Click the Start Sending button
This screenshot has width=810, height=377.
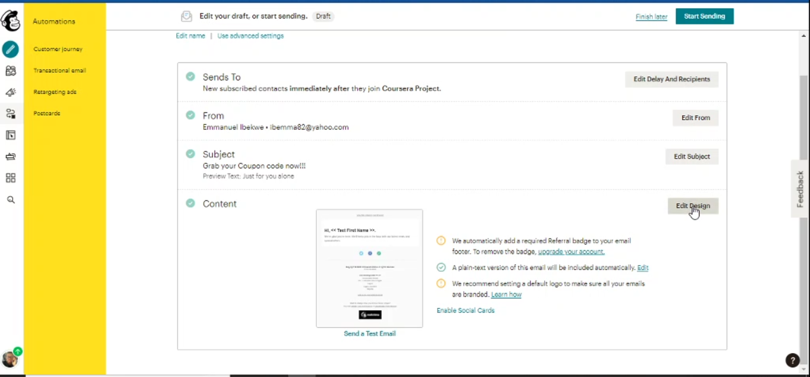tap(704, 17)
